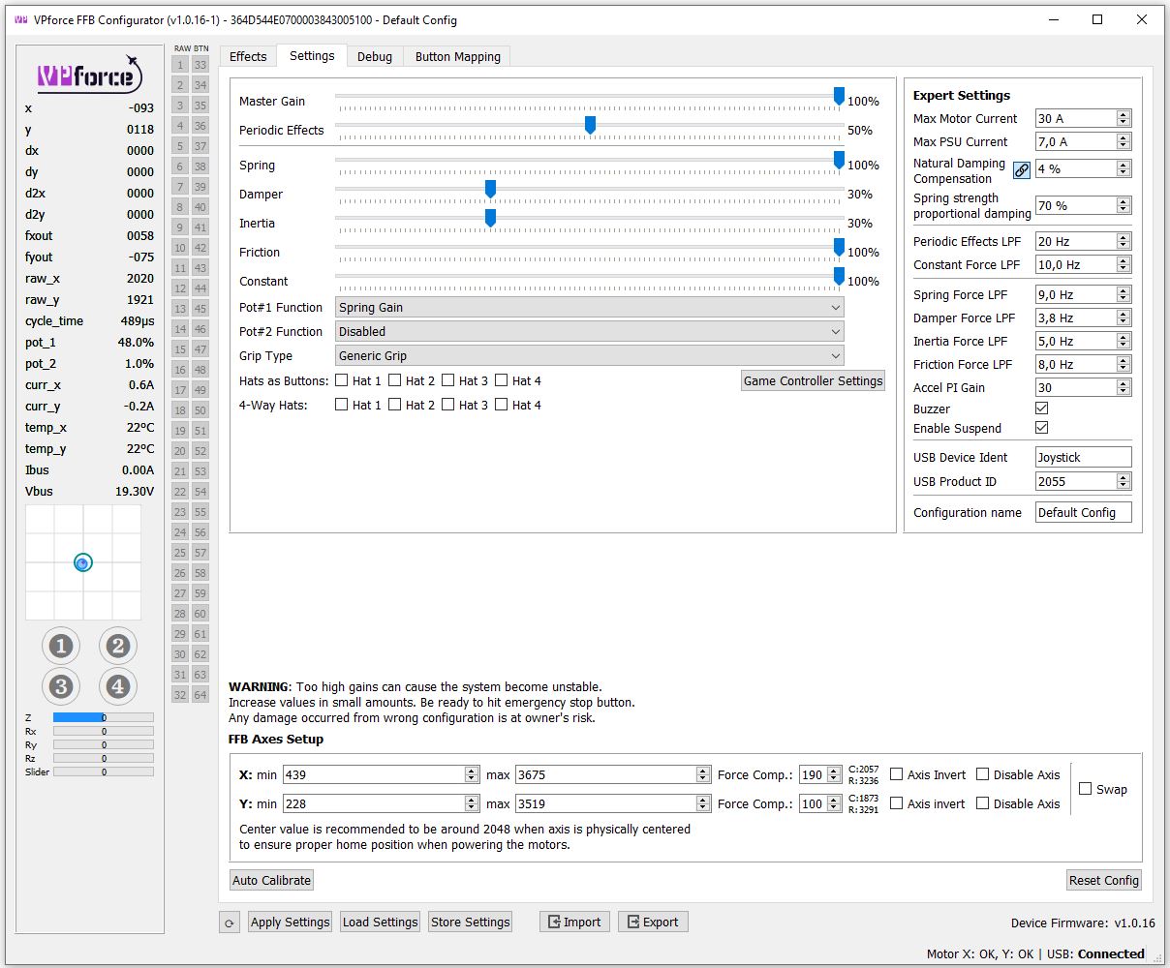Screen dimensions: 1170x968
Task: Click the Periodic Effects LPF spinner arrows
Action: click(1124, 241)
